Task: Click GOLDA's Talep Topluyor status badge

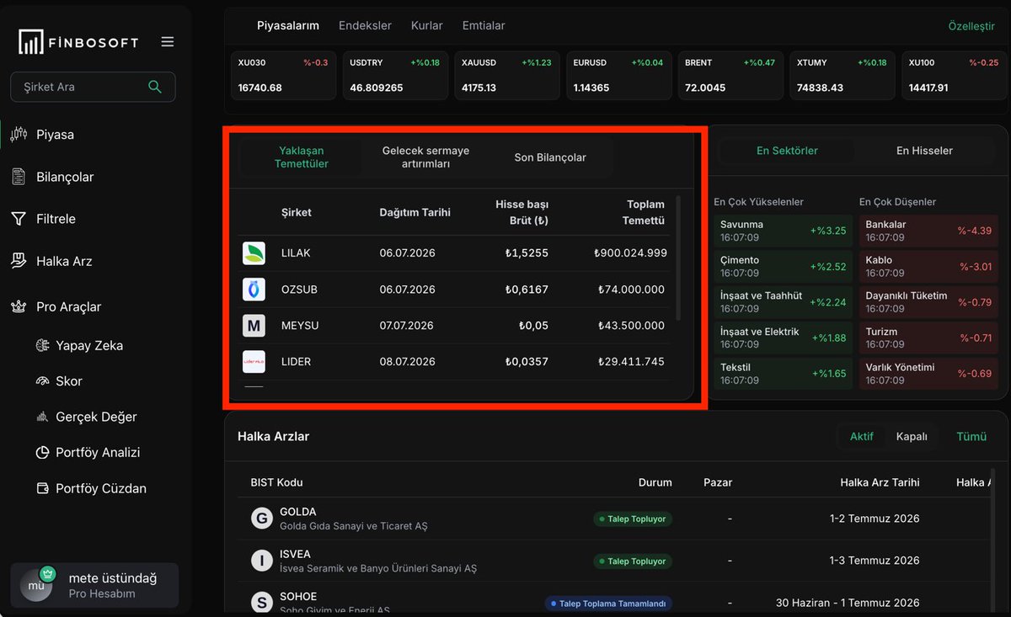Action: click(x=633, y=519)
